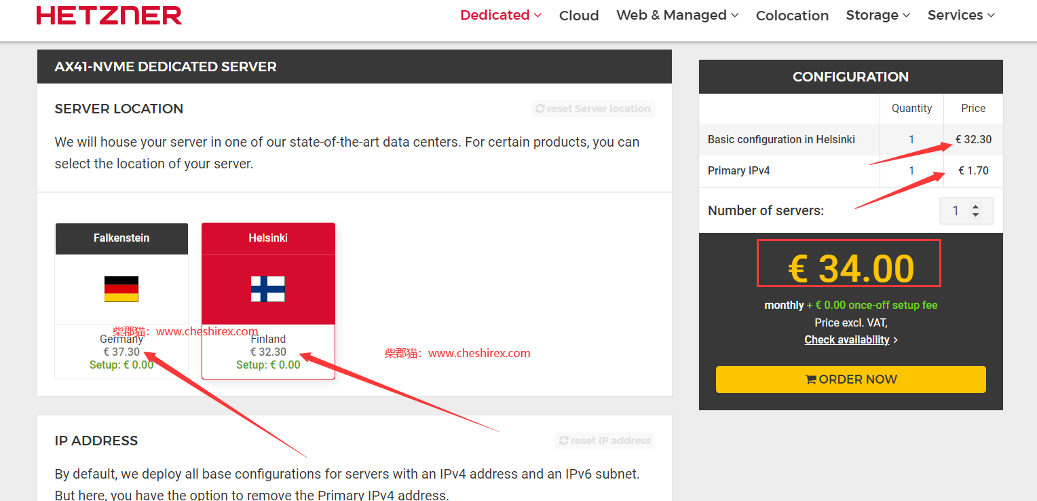Image resolution: width=1037 pixels, height=501 pixels.
Task: Click 'Setup: € 0.00' under Germany
Action: coord(121,365)
